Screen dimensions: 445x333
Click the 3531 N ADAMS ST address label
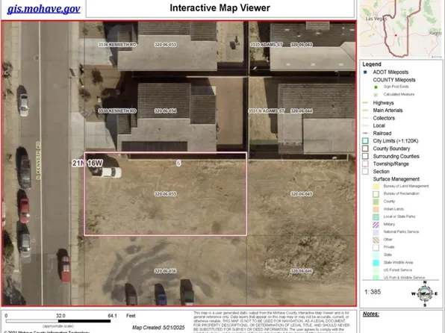[x=267, y=111]
